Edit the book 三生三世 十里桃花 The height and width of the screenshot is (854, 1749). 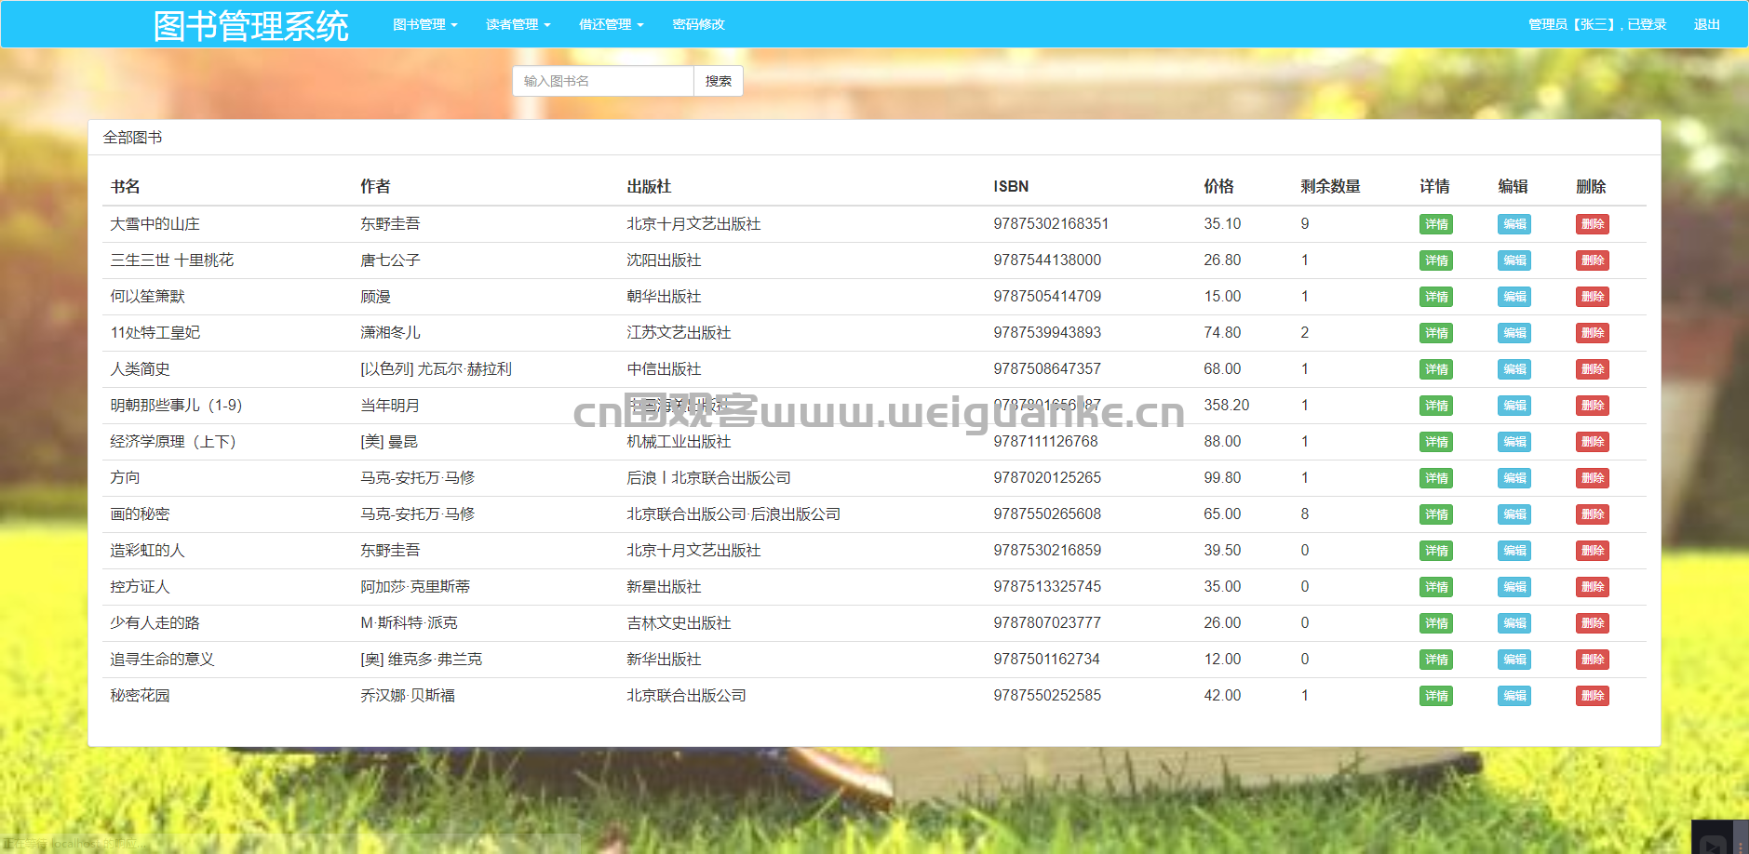pos(1514,260)
